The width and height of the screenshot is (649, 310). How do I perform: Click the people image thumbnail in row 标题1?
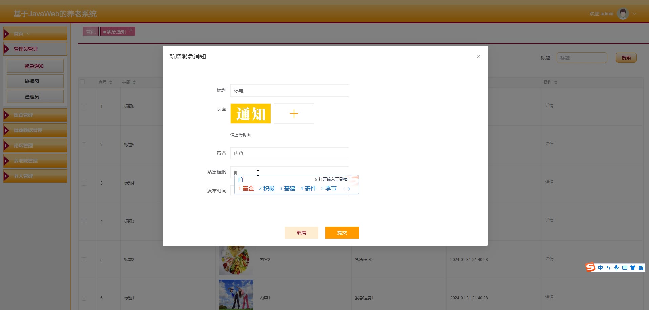coord(236,295)
